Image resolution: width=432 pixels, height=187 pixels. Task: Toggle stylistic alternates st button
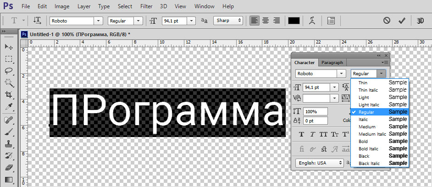click(324, 149)
